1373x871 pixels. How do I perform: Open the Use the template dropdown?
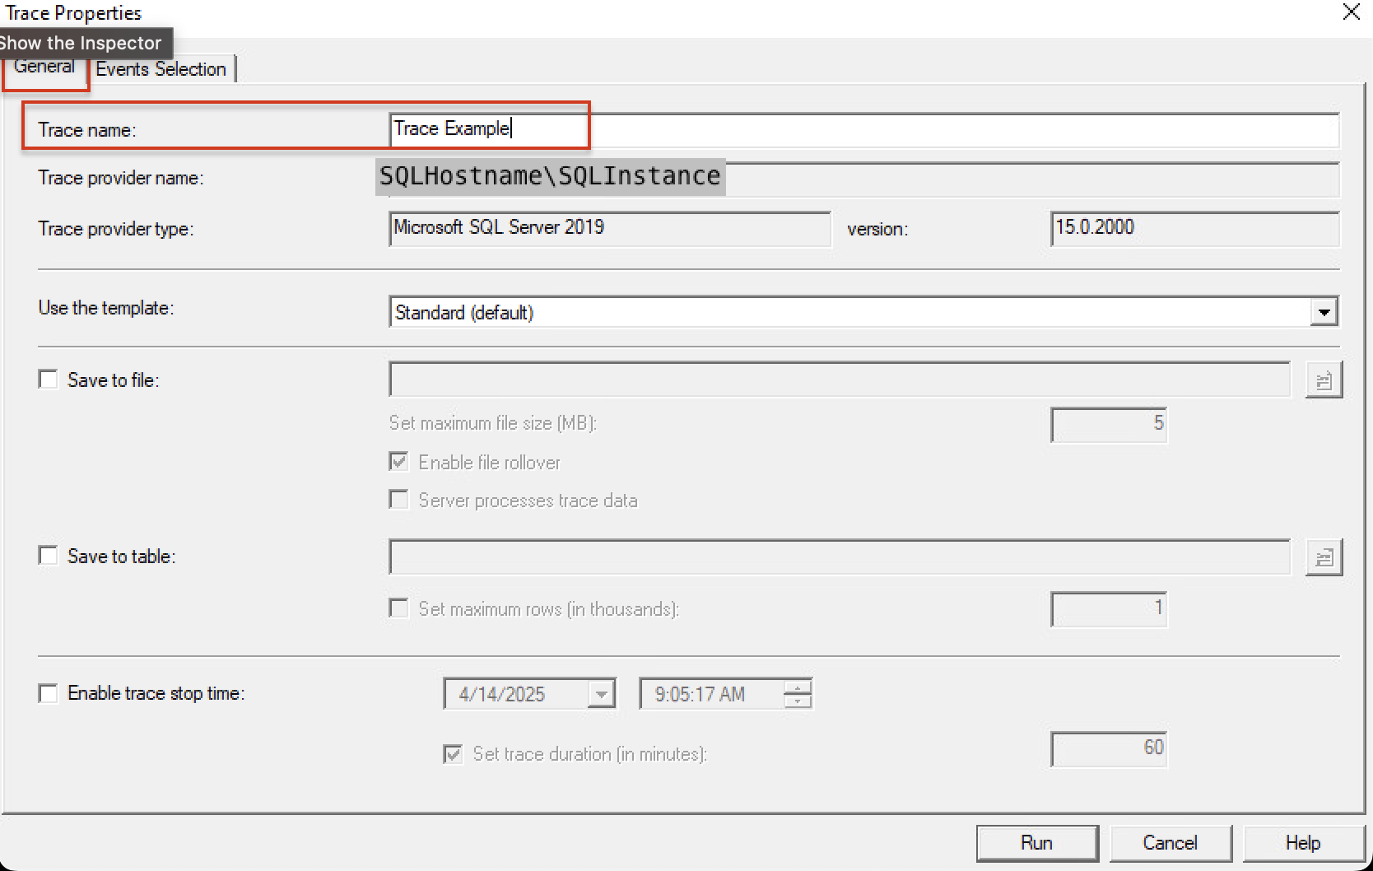click(1324, 311)
